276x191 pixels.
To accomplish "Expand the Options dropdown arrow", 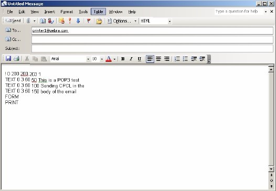I will coord(135,21).
